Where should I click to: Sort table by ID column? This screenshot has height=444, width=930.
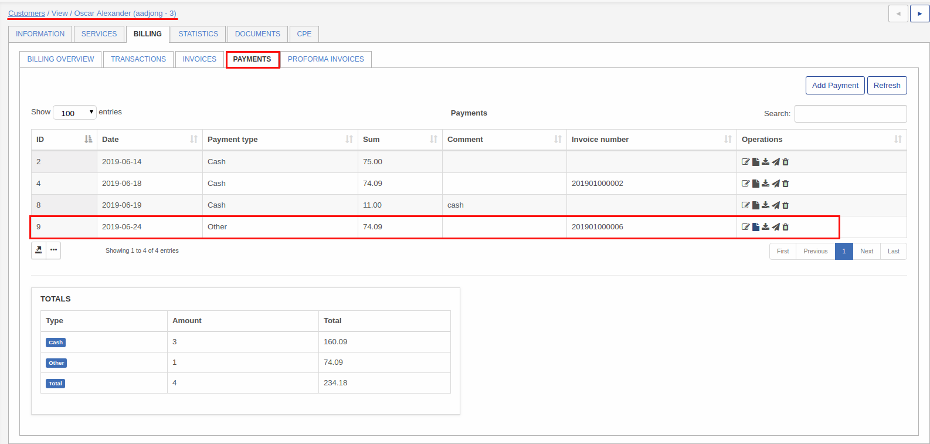[64, 140]
